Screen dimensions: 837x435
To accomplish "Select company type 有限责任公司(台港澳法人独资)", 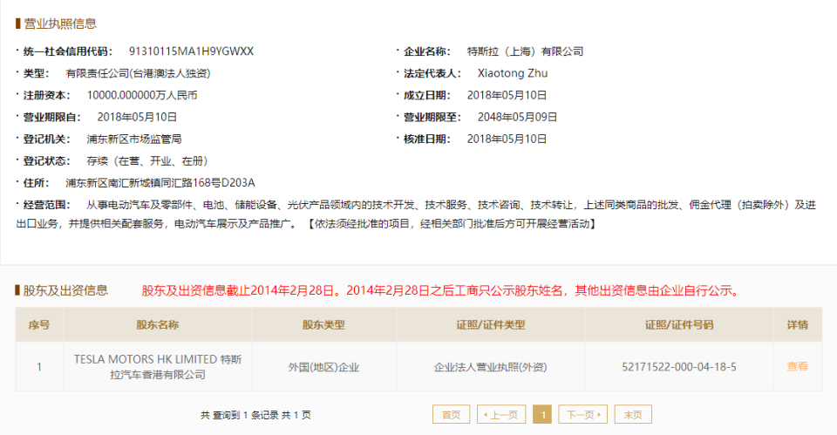I will click(x=138, y=73).
